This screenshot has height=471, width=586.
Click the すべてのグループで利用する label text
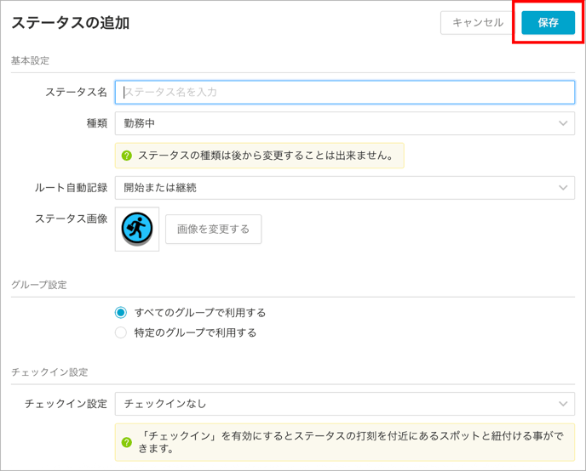[x=200, y=313]
